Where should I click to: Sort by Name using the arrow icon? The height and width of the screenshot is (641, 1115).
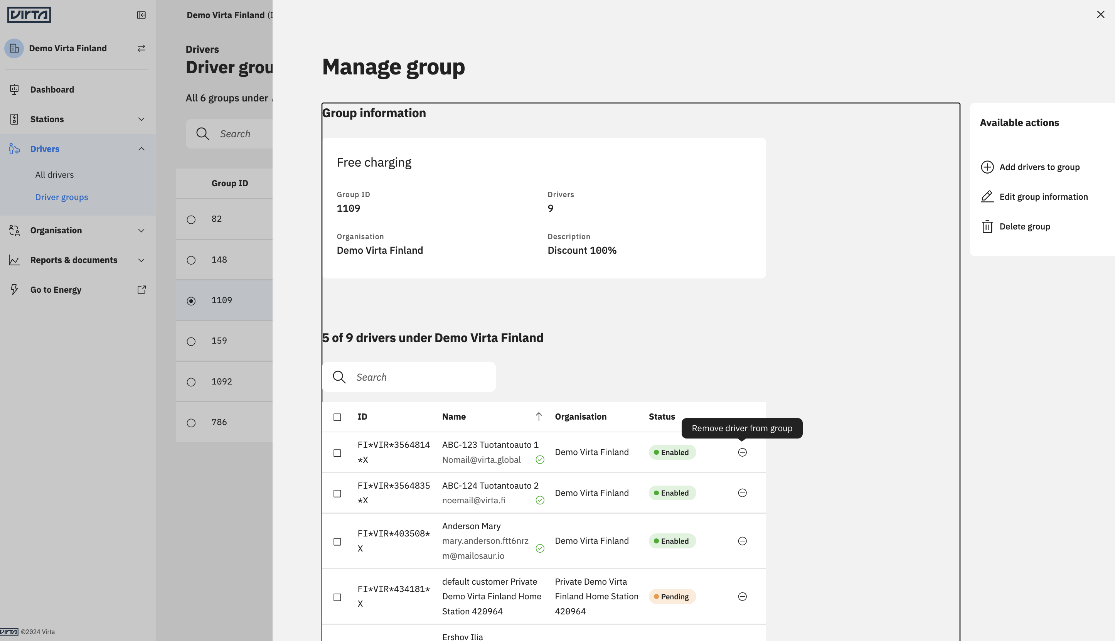pos(538,417)
